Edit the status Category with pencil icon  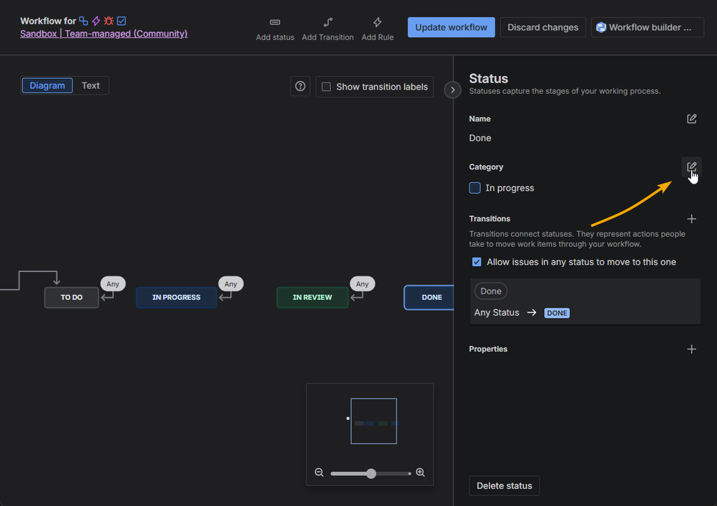[x=691, y=167]
